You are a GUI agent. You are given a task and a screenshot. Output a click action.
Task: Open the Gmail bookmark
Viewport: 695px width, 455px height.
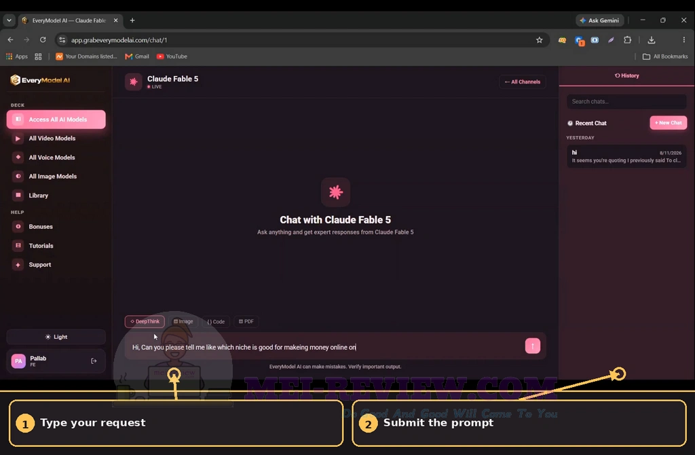pos(137,56)
